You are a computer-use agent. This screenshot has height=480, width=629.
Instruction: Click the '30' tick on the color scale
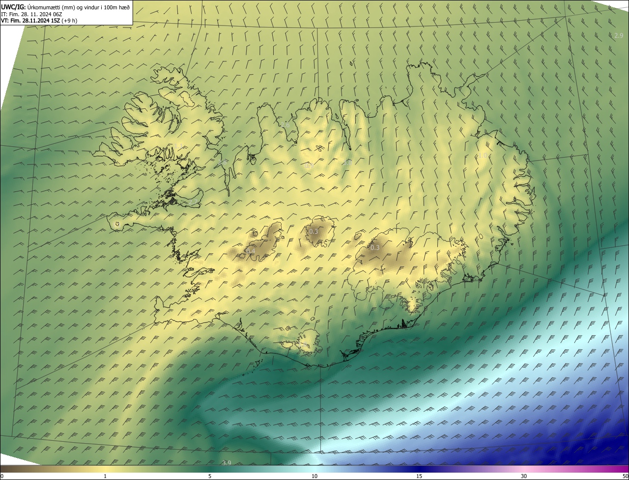click(524, 476)
